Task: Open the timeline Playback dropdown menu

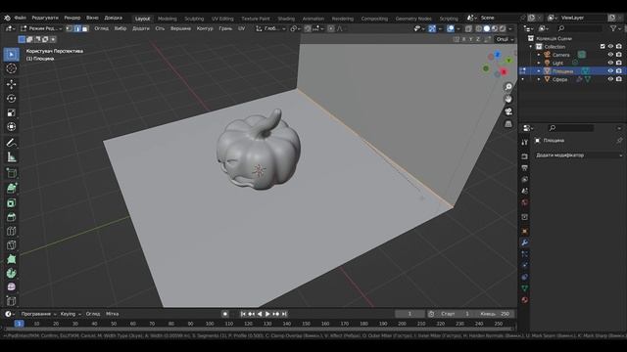Action: [x=39, y=314]
